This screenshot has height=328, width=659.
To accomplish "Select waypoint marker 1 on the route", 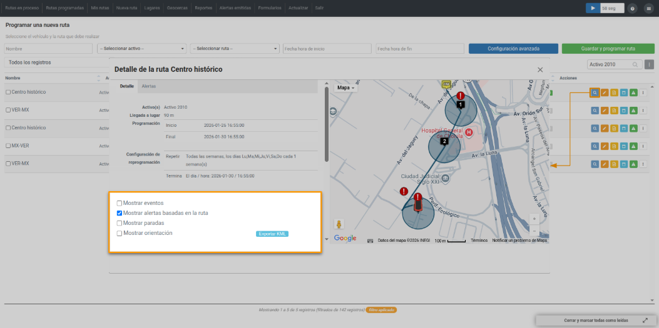I will click(x=461, y=104).
